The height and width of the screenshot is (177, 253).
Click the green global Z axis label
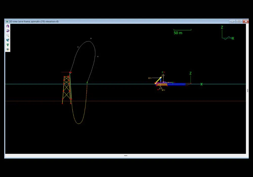(x=191, y=73)
